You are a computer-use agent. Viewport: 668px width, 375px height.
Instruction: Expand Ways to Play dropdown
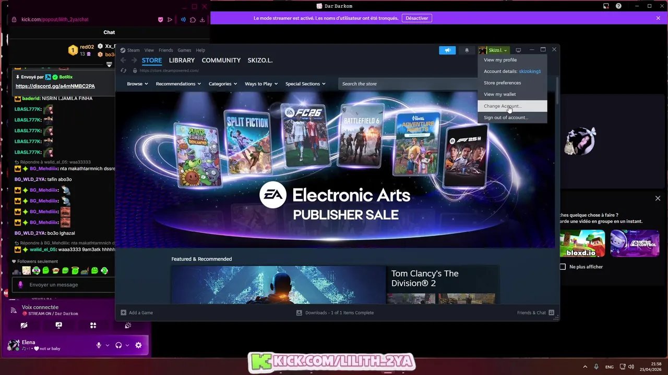261,84
